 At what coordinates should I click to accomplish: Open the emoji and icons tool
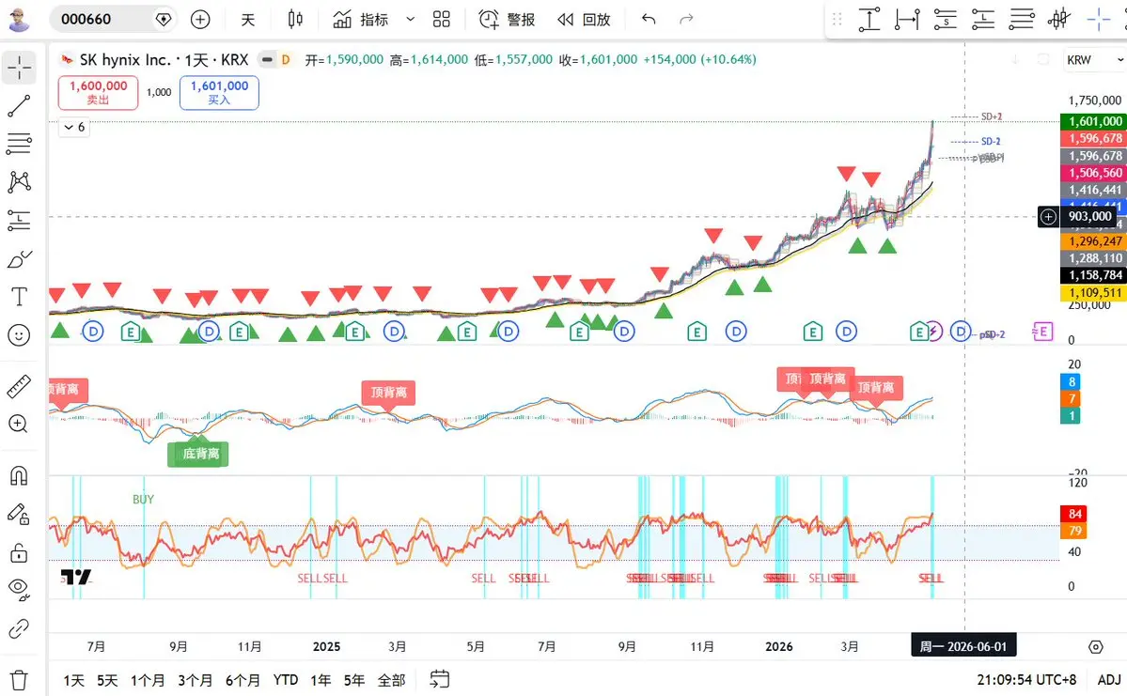[x=20, y=334]
